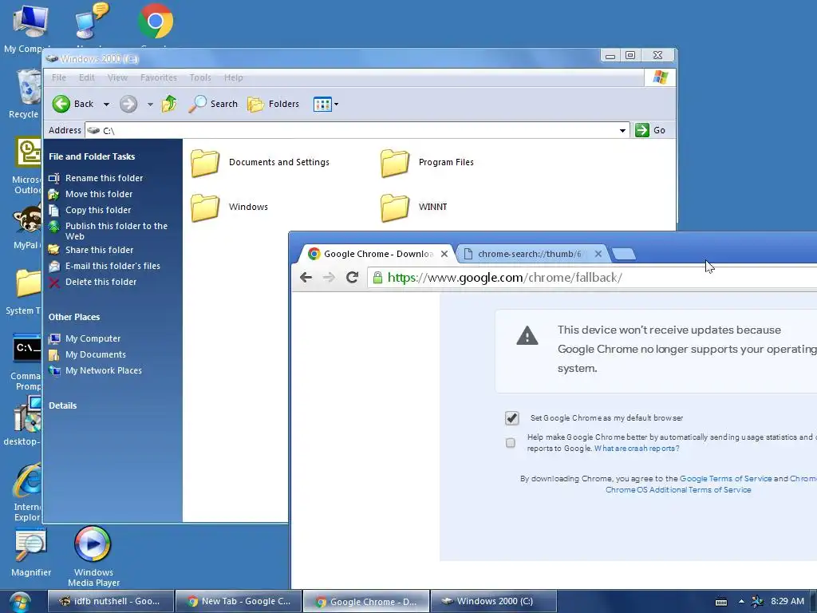The image size is (817, 613).
Task: Open the Edit menu in Explorer
Action: (86, 77)
